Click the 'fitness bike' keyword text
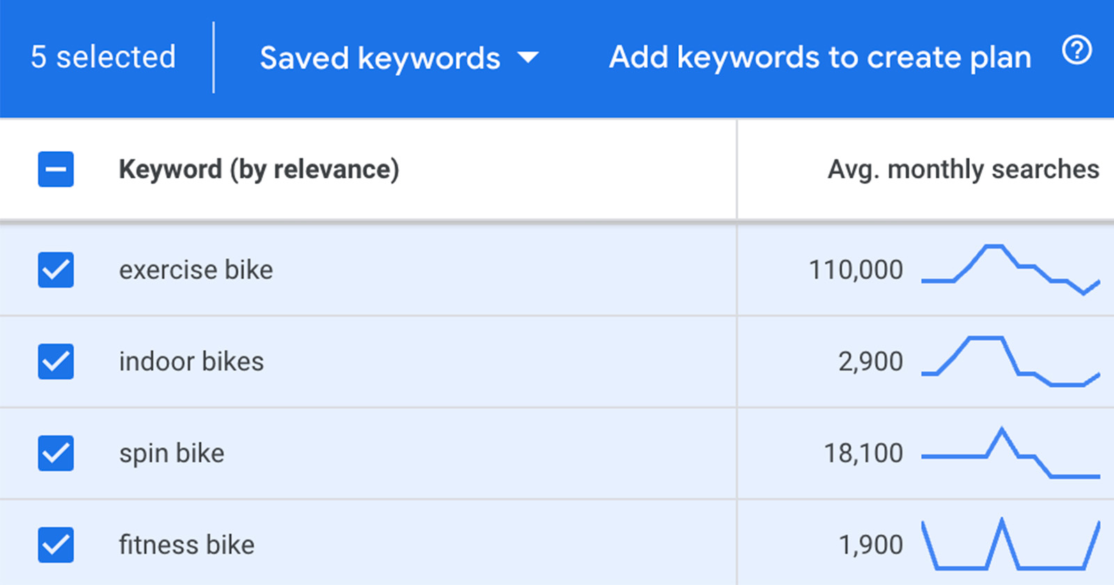 coord(187,545)
